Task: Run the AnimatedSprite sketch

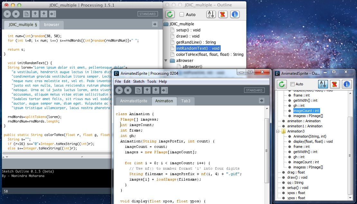Action: tap(119, 90)
